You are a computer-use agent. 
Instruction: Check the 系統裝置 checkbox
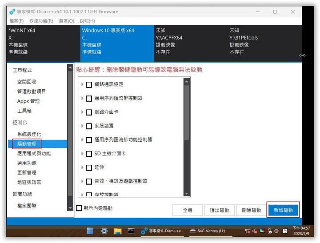89,126
